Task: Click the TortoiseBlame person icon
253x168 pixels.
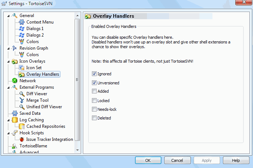Action: coord(14,146)
